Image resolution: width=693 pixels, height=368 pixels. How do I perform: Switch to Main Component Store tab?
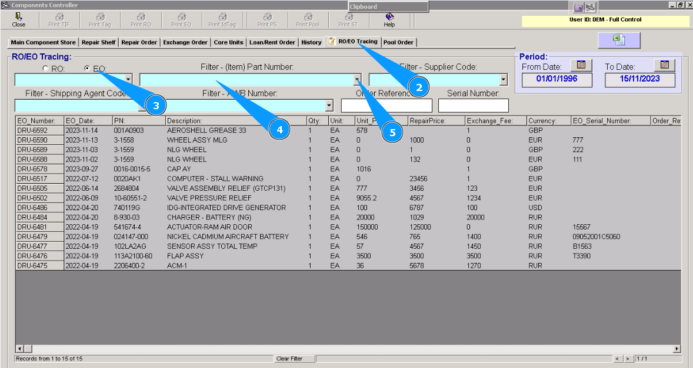coord(44,42)
